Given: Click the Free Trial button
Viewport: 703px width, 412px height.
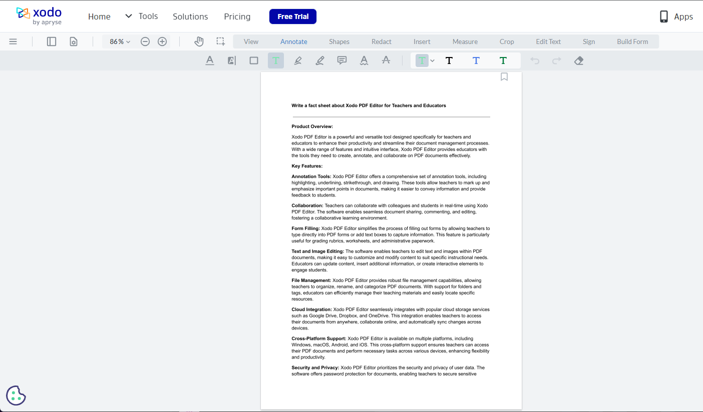Looking at the screenshot, I should (293, 16).
